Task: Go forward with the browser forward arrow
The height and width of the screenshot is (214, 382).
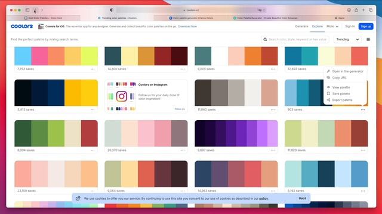Action: 42,10
